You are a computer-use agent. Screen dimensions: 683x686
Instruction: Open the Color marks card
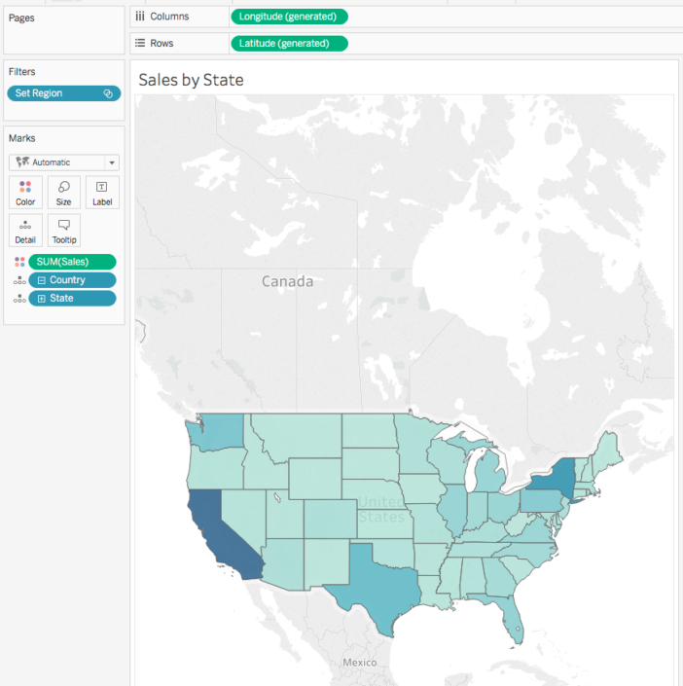[x=25, y=192]
